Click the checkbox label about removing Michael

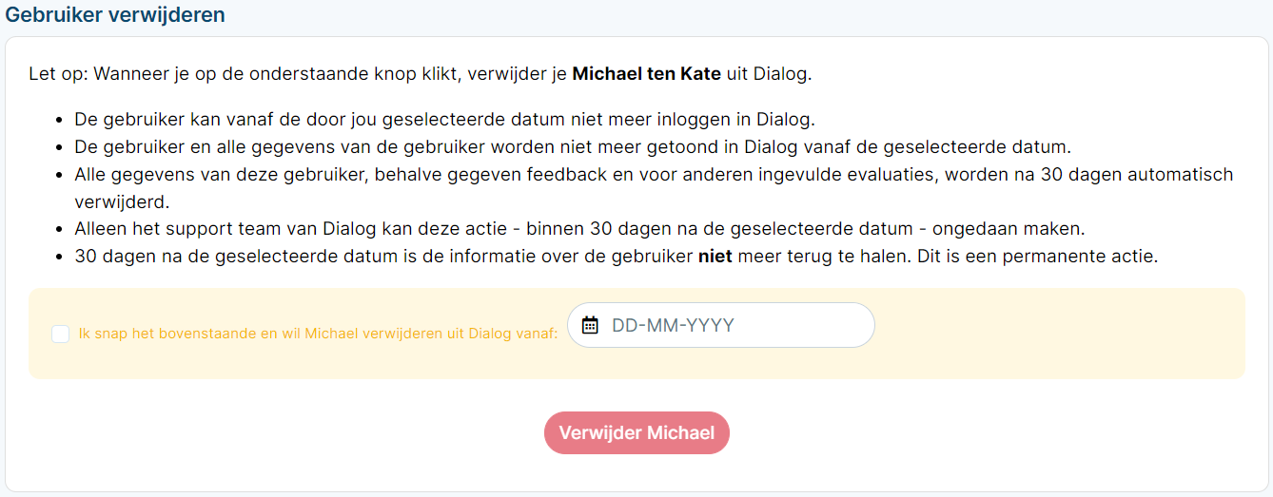[319, 335]
